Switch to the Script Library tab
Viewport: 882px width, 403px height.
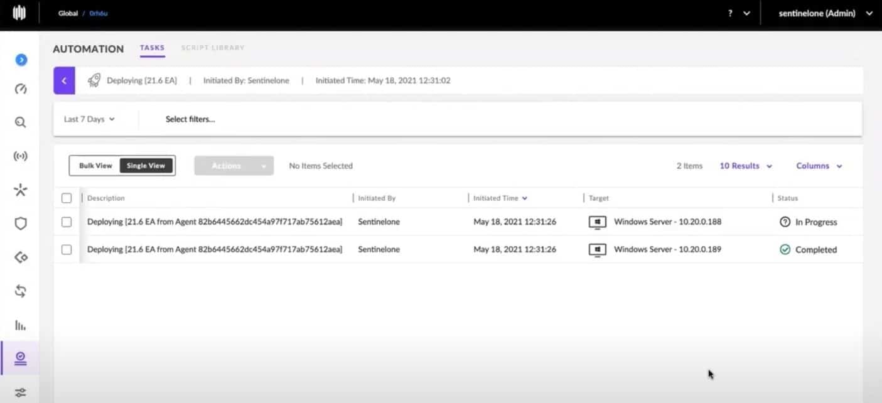pyautogui.click(x=213, y=48)
